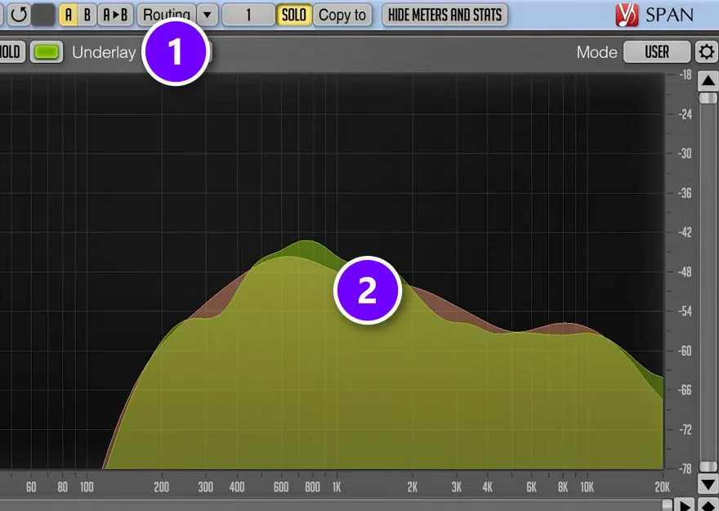Click the green spectrum color swatch
The height and width of the screenshot is (511, 719).
point(47,52)
